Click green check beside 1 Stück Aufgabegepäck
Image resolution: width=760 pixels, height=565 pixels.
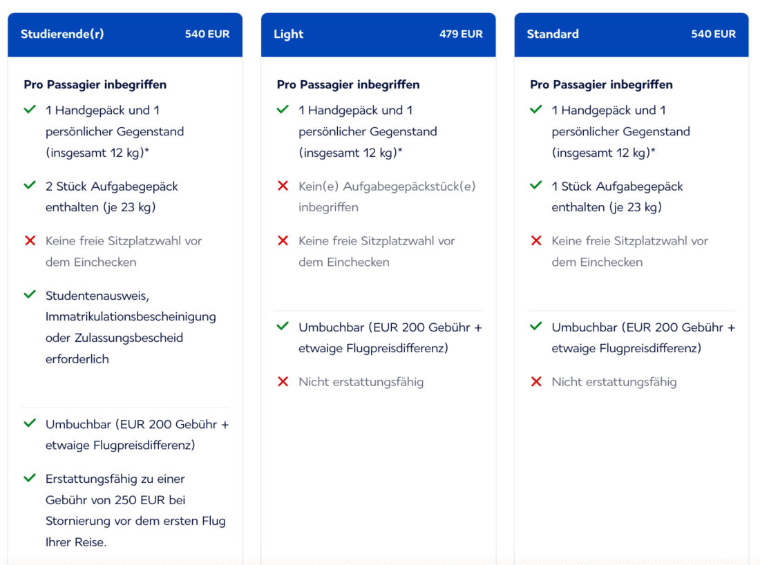click(x=535, y=186)
